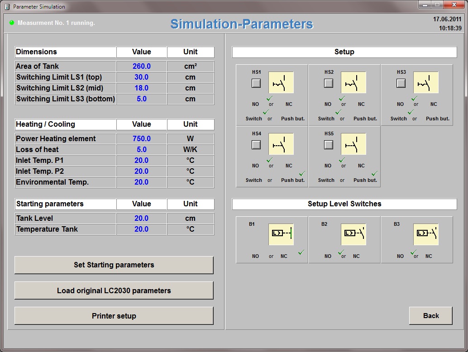Viewport: 468px width, 352px height.
Task: Click the Back button
Action: (431, 316)
